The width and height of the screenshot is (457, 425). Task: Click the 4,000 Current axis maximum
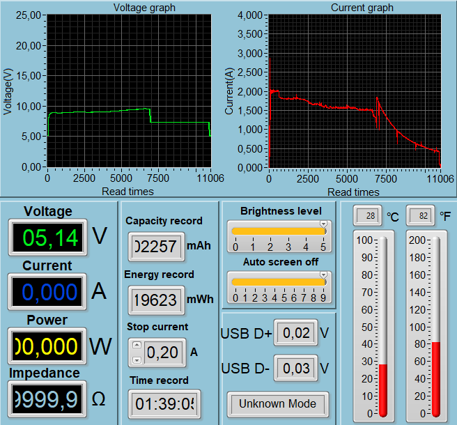tap(250, 15)
